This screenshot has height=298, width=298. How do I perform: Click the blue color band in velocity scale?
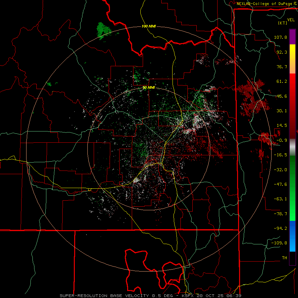tap(292, 236)
